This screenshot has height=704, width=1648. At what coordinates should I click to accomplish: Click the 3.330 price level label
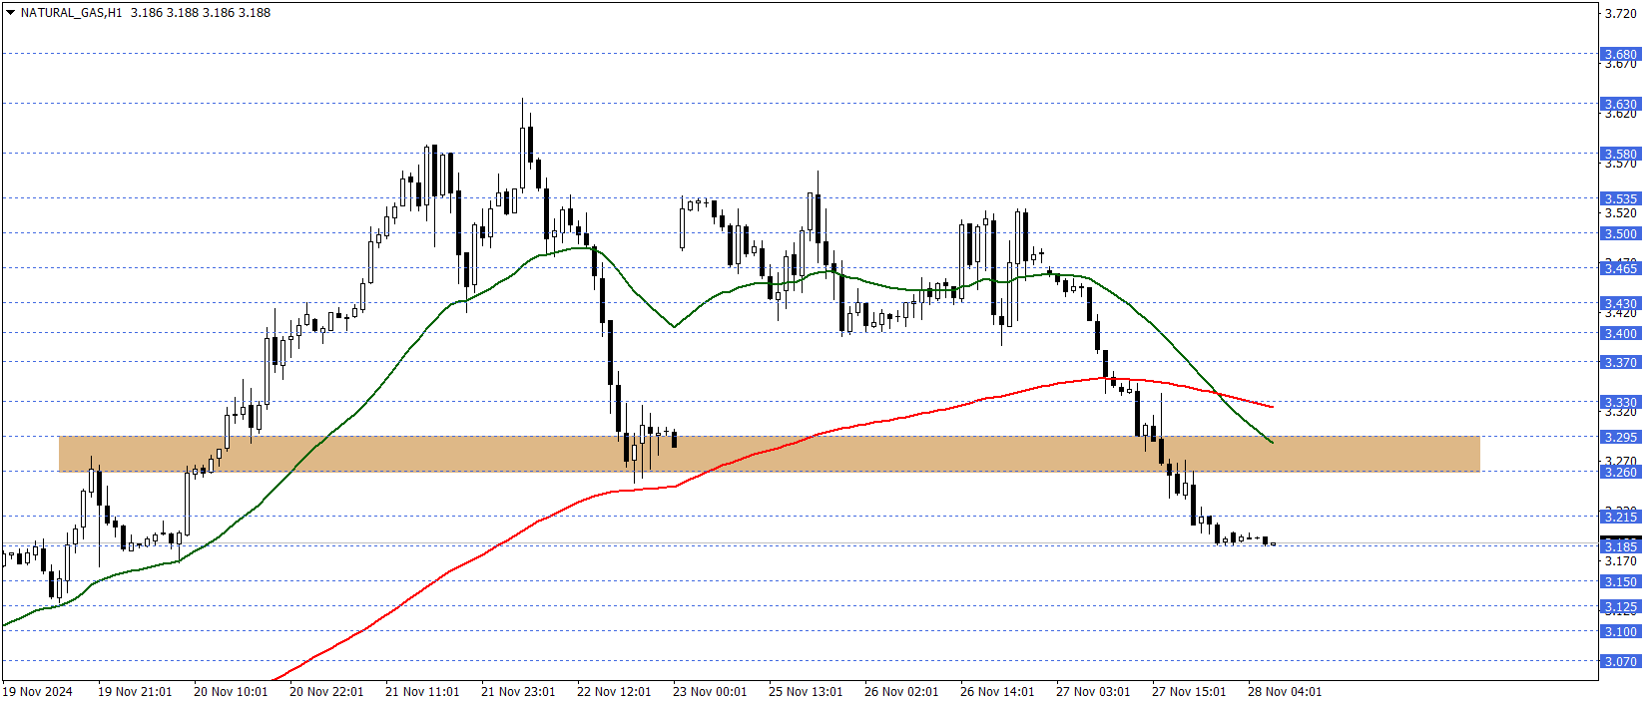click(1621, 402)
